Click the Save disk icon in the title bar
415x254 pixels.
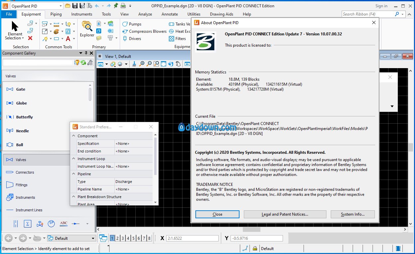click(x=75, y=6)
